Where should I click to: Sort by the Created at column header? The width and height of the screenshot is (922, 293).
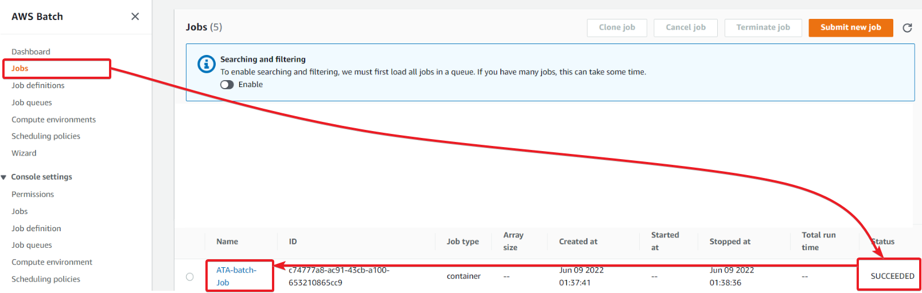tap(578, 241)
